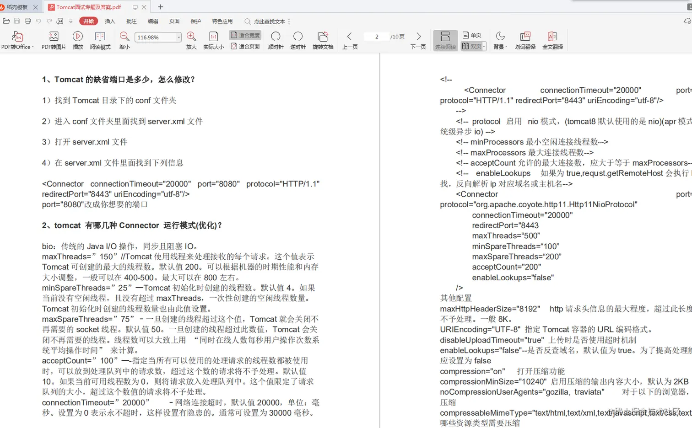Start slideshow with 播放 button

[x=78, y=40]
